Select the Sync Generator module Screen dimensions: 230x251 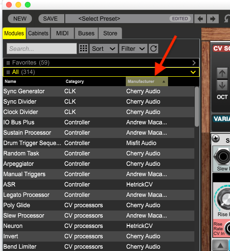(99, 91)
